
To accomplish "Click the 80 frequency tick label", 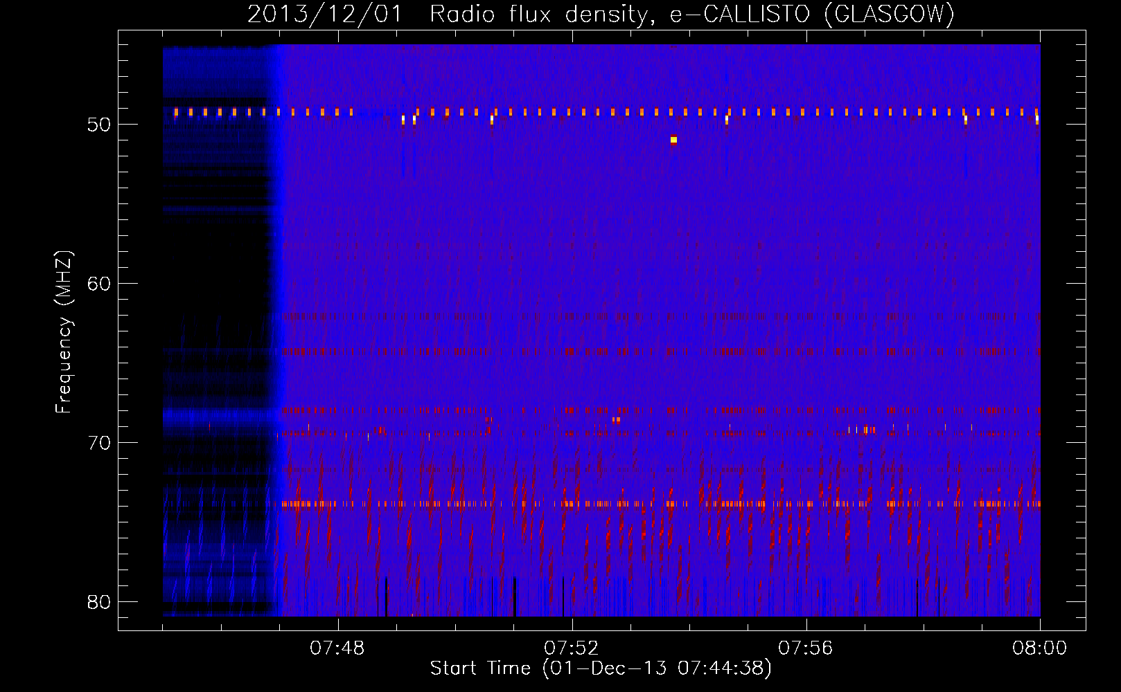I will pyautogui.click(x=99, y=602).
